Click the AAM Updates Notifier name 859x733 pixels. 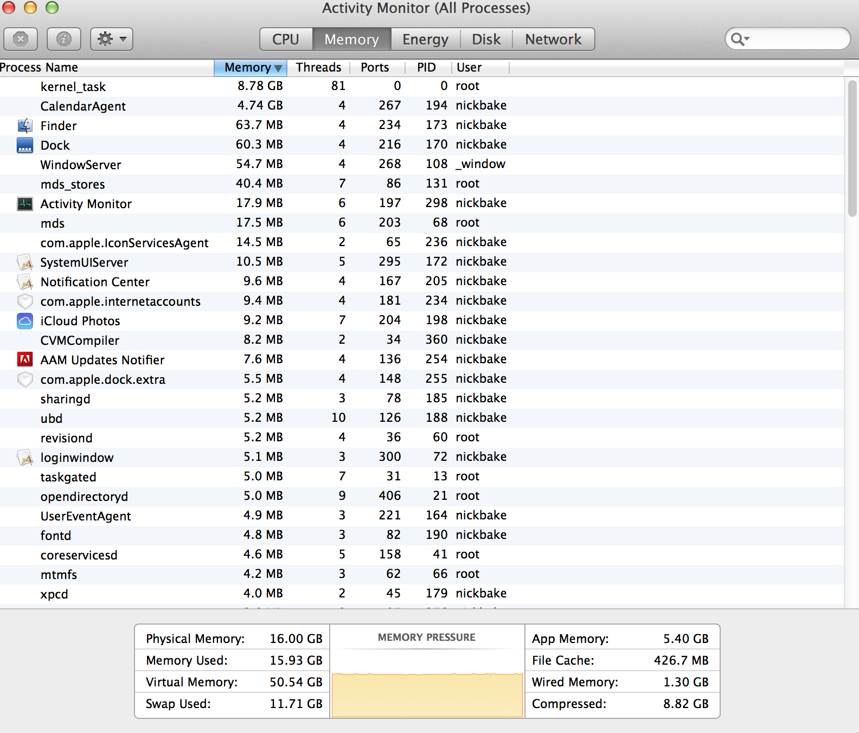coord(102,360)
